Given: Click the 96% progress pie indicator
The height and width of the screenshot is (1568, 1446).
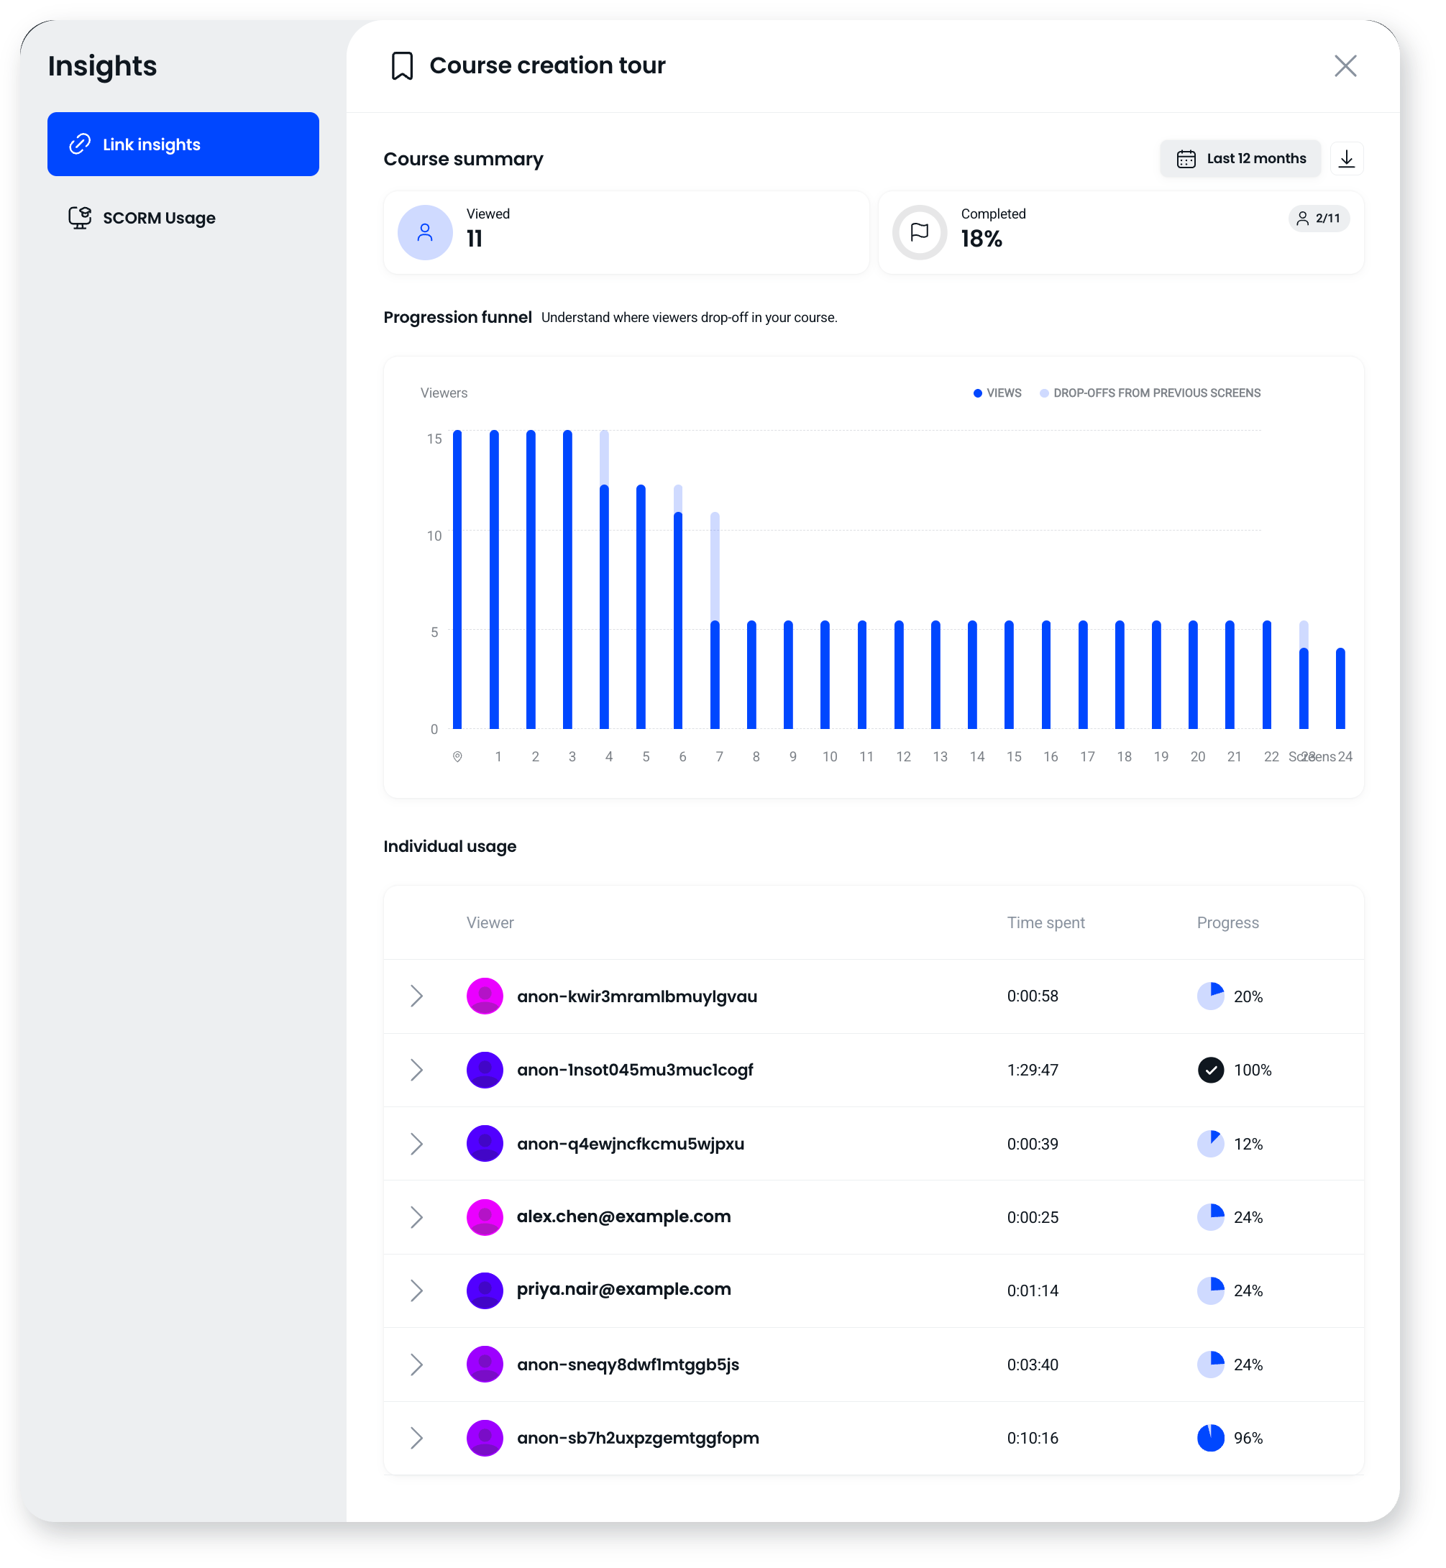Looking at the screenshot, I should 1210,1438.
